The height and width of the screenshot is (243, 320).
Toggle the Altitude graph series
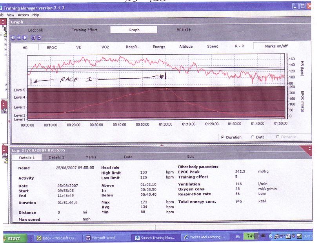click(x=186, y=47)
